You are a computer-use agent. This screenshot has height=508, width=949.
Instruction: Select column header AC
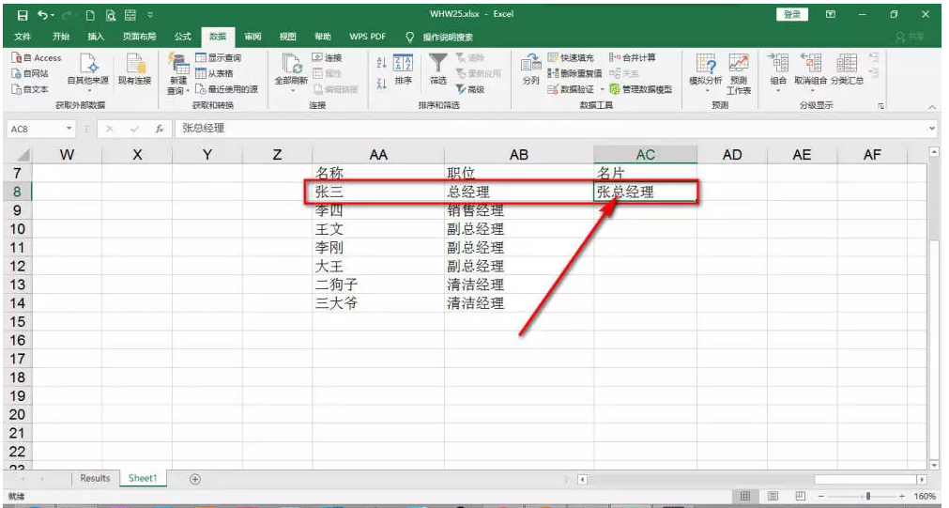(x=645, y=155)
